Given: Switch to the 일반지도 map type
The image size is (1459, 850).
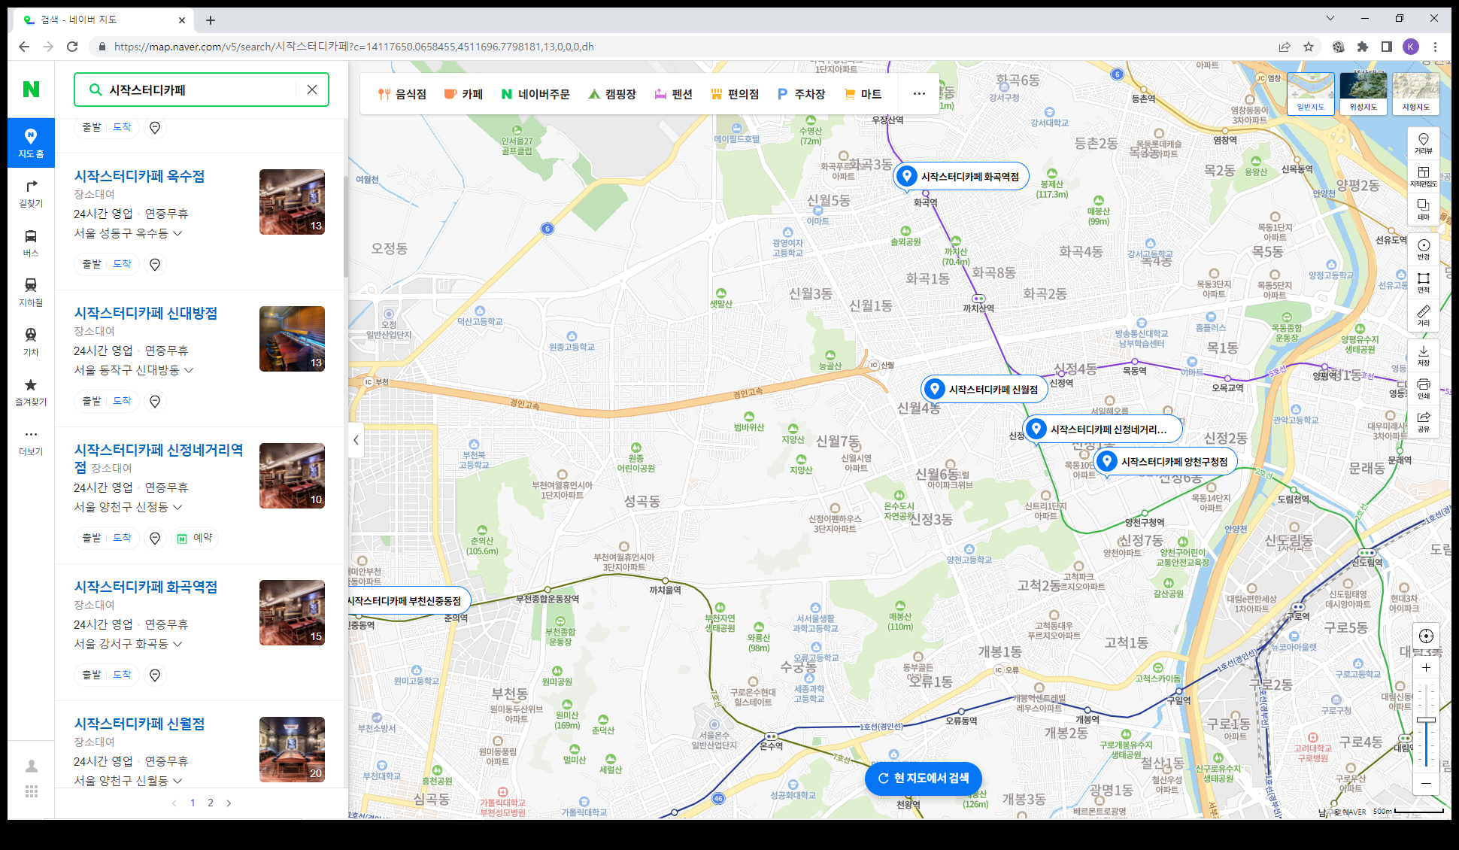Looking at the screenshot, I should (x=1311, y=93).
